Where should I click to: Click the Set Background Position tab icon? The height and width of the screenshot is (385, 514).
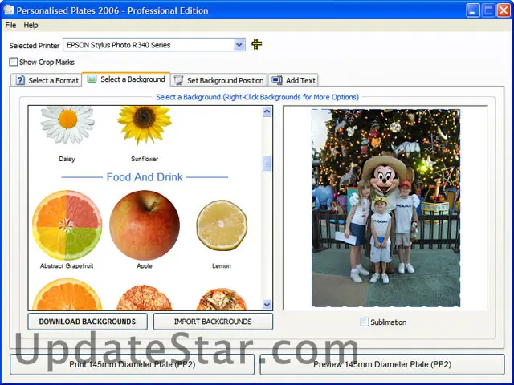178,80
